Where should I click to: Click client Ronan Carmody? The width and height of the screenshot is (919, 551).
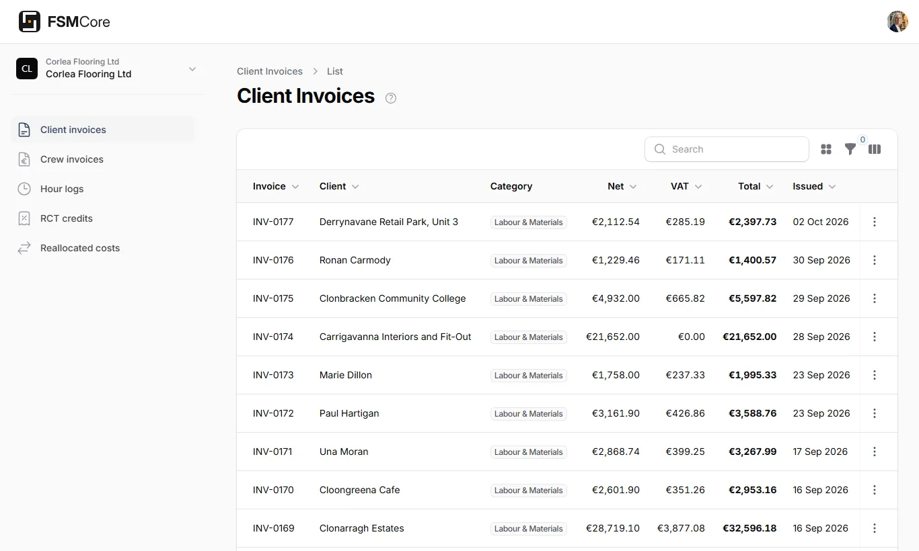tap(355, 260)
